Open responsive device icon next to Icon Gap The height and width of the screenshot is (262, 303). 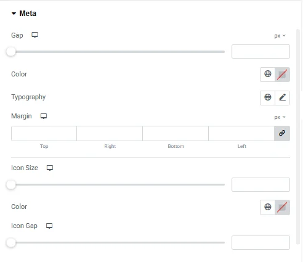pyautogui.click(x=49, y=226)
